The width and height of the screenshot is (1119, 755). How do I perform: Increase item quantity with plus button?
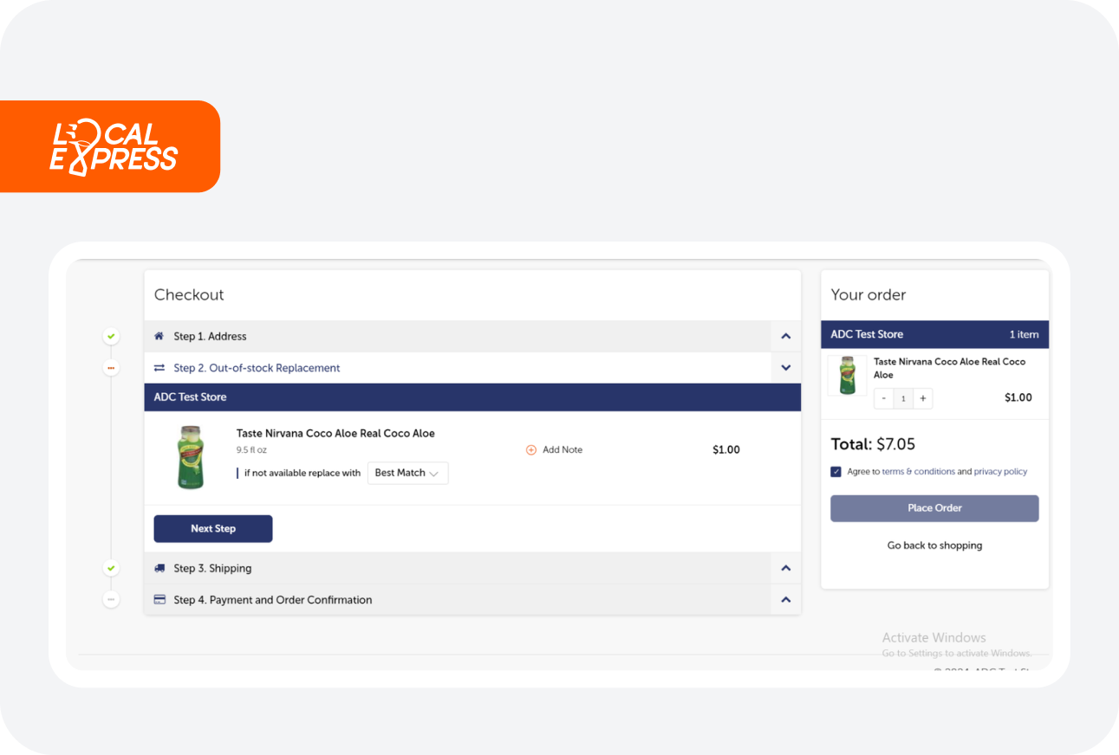click(x=923, y=398)
